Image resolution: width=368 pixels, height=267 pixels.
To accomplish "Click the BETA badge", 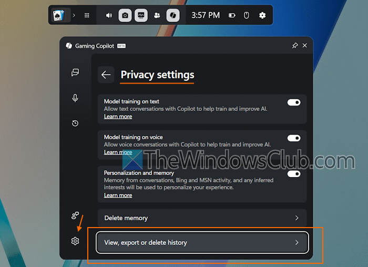I will pyautogui.click(x=121, y=46).
